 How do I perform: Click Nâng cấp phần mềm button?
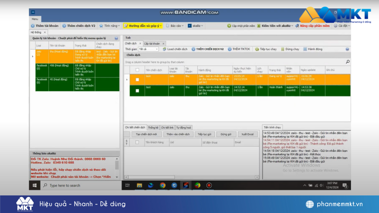[312, 26]
